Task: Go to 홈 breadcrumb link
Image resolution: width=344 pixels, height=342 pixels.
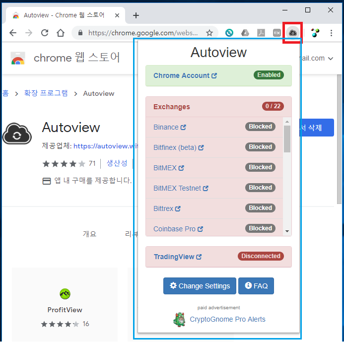Action: (5, 93)
